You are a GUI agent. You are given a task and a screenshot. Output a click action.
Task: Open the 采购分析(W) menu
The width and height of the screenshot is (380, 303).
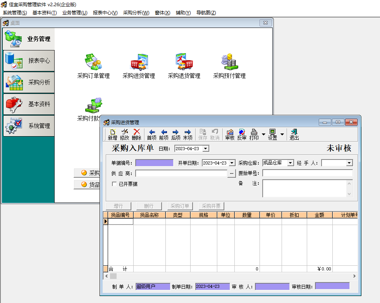[x=136, y=13]
